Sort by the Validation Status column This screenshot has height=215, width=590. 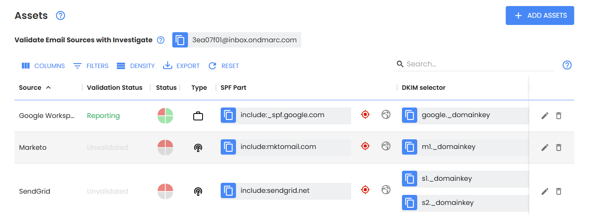(x=114, y=88)
